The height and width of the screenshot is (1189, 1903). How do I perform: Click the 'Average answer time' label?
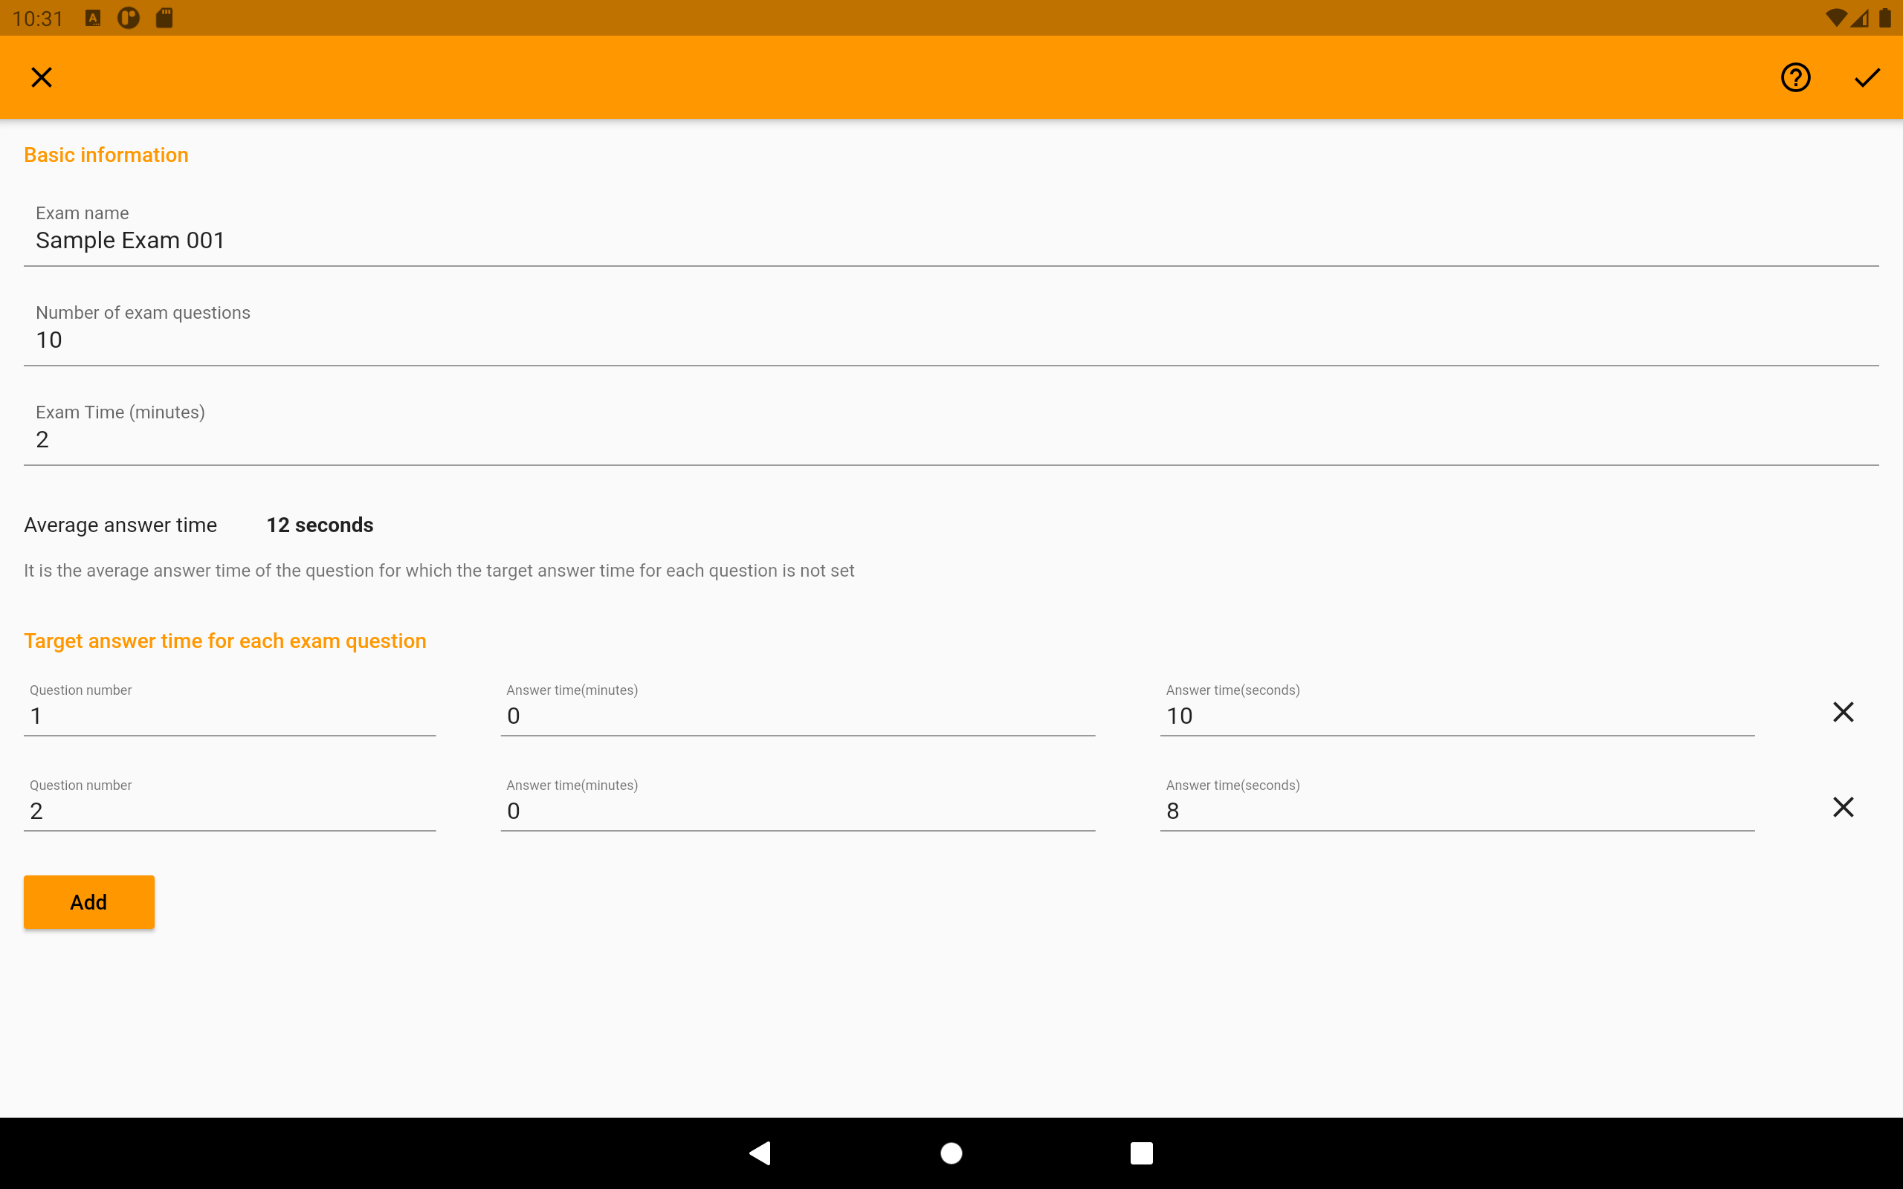click(x=120, y=525)
